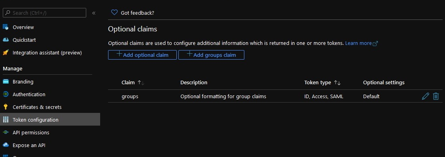Image resolution: width=445 pixels, height=157 pixels.
Task: Click the Description column header
Action: click(x=194, y=83)
